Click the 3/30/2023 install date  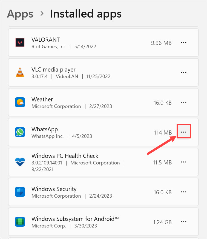85,226
